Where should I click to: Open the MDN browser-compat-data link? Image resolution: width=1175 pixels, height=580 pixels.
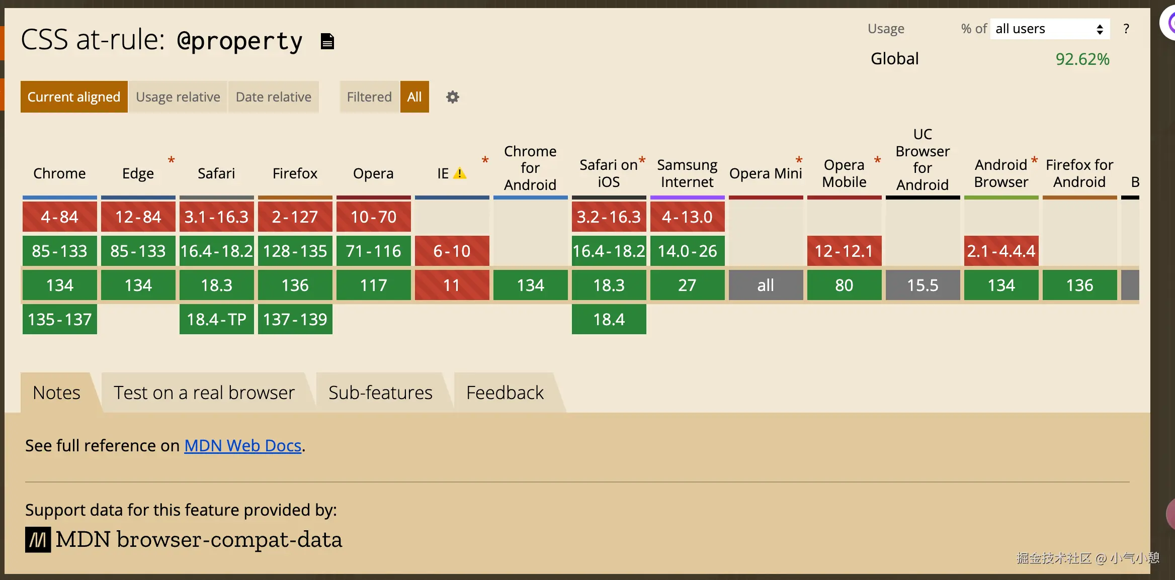[199, 540]
